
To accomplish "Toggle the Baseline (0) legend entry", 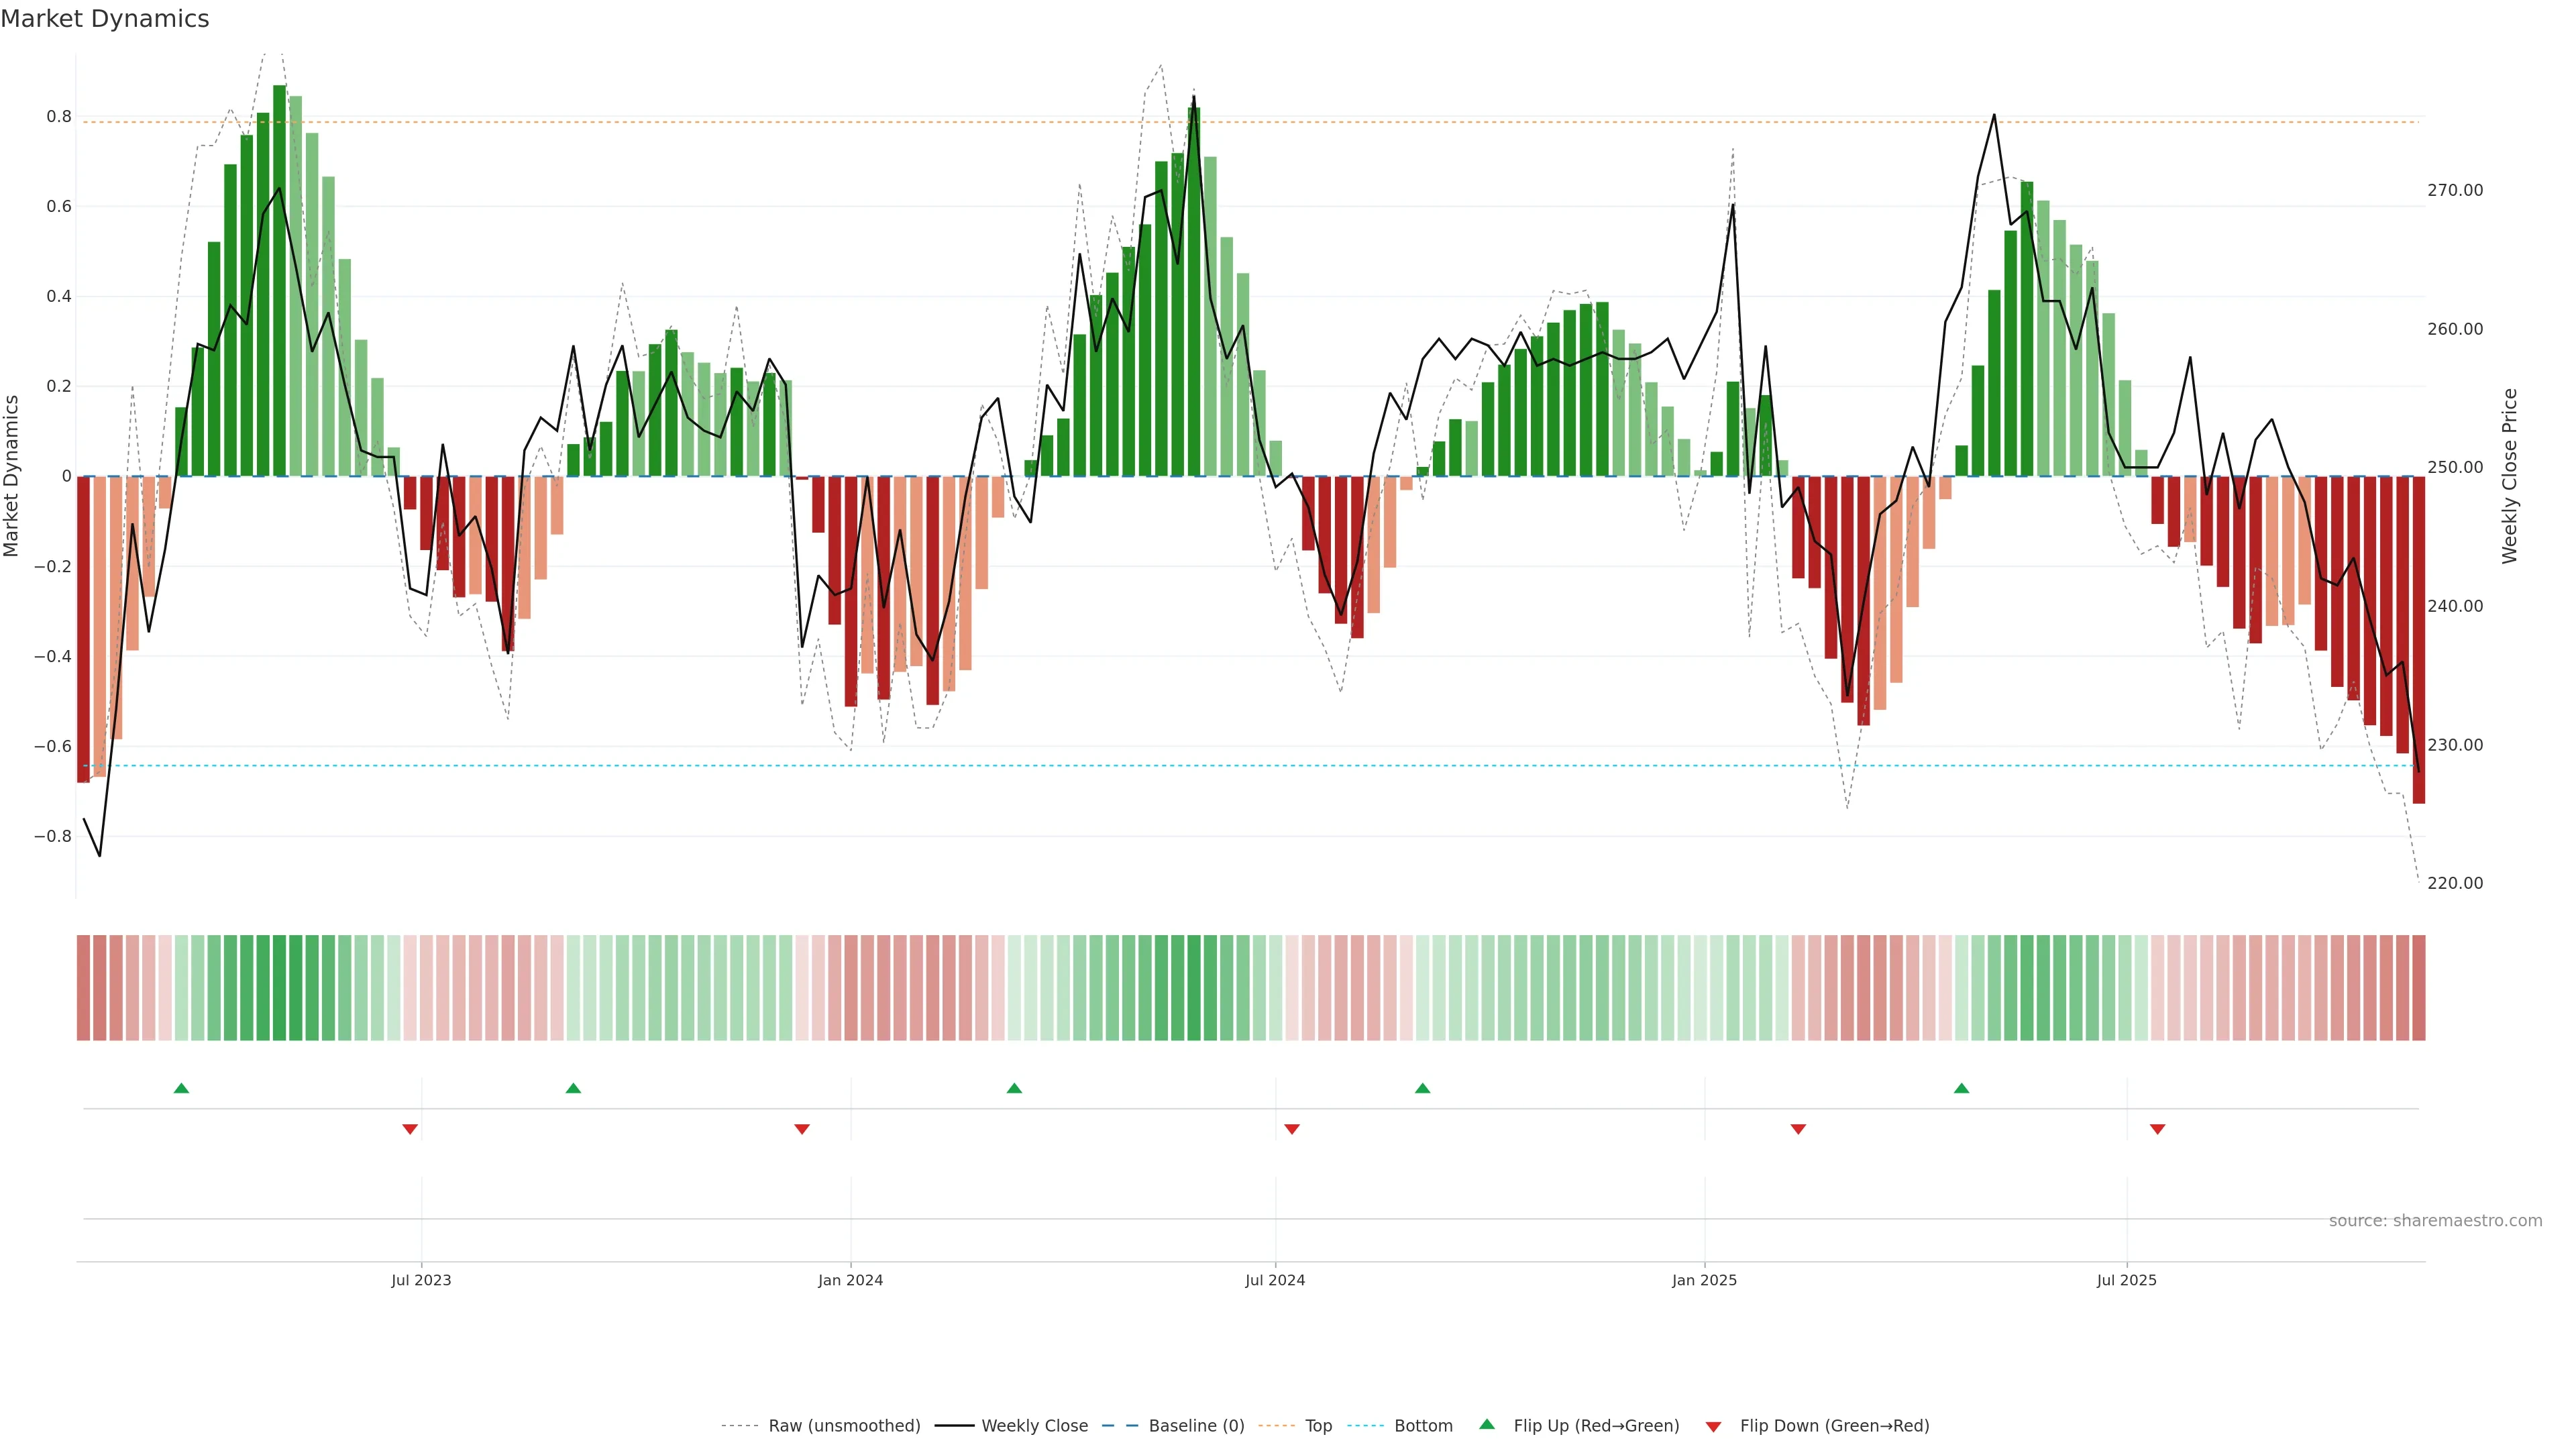I will coord(1196,1426).
